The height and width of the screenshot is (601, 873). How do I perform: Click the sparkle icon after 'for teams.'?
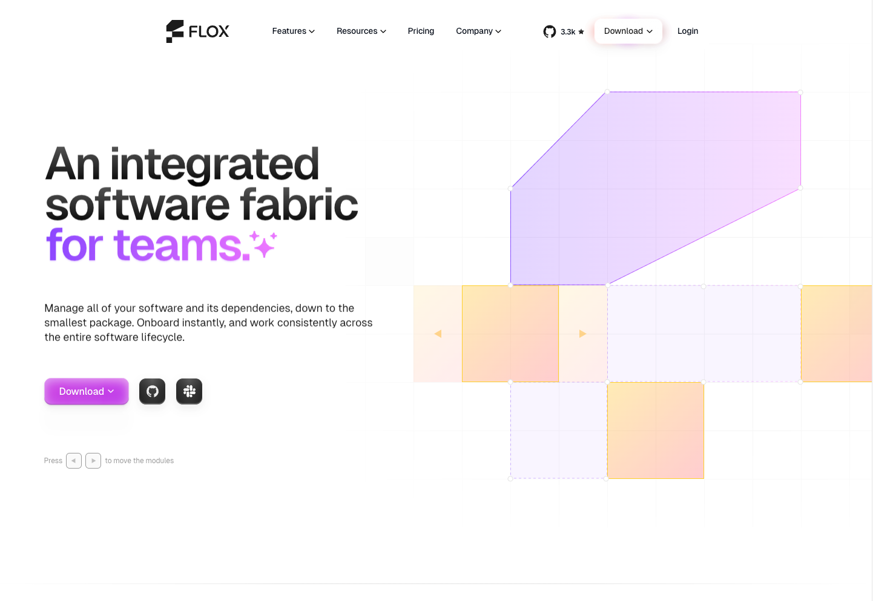coord(263,244)
